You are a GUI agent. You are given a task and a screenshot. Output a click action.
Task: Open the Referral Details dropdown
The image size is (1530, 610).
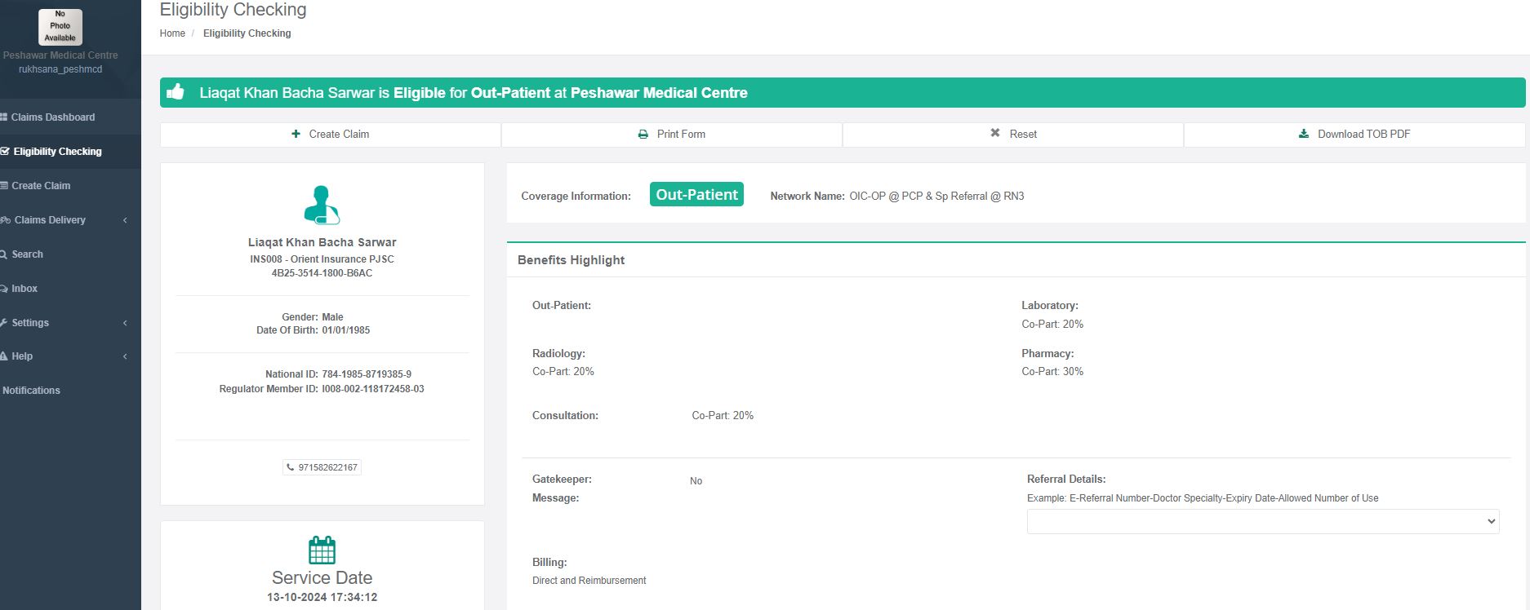(1262, 521)
